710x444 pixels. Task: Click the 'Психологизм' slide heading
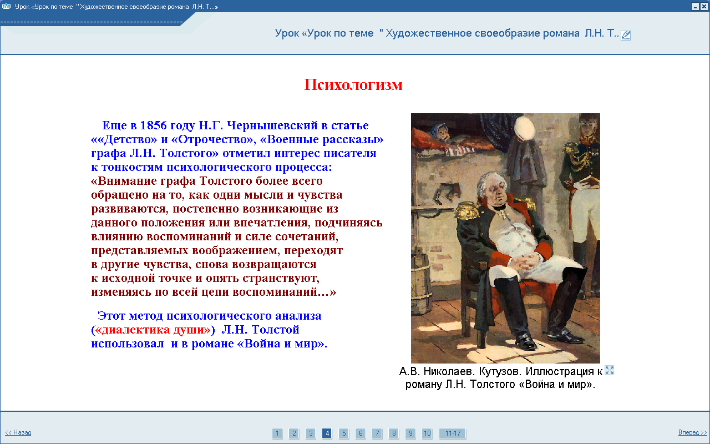point(353,85)
